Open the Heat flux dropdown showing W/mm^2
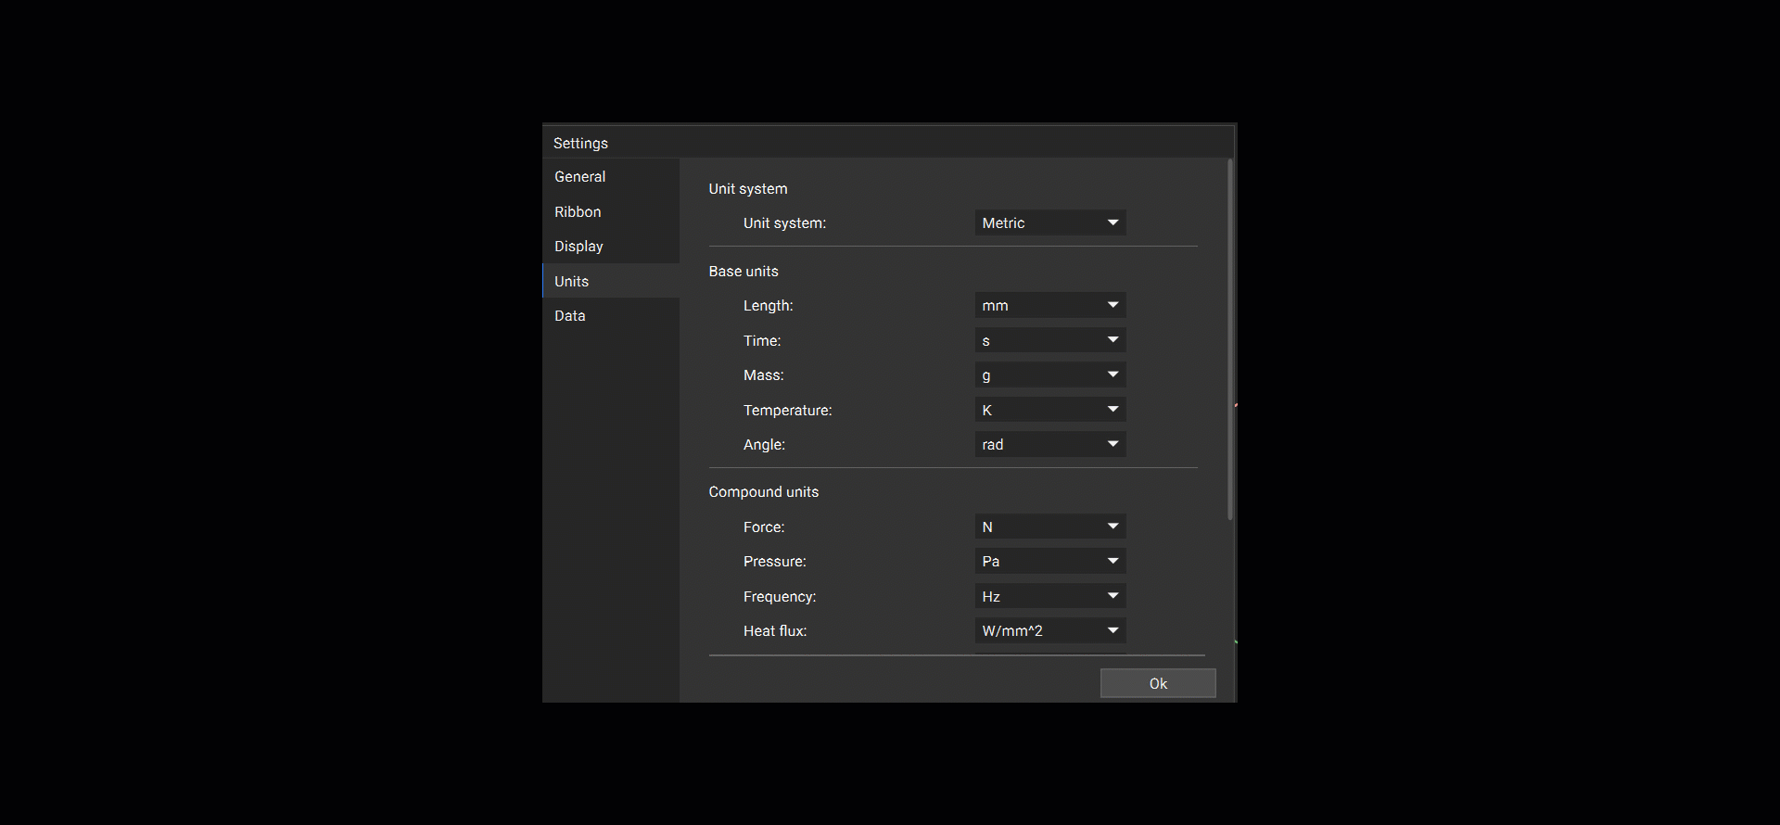 [x=1050, y=630]
